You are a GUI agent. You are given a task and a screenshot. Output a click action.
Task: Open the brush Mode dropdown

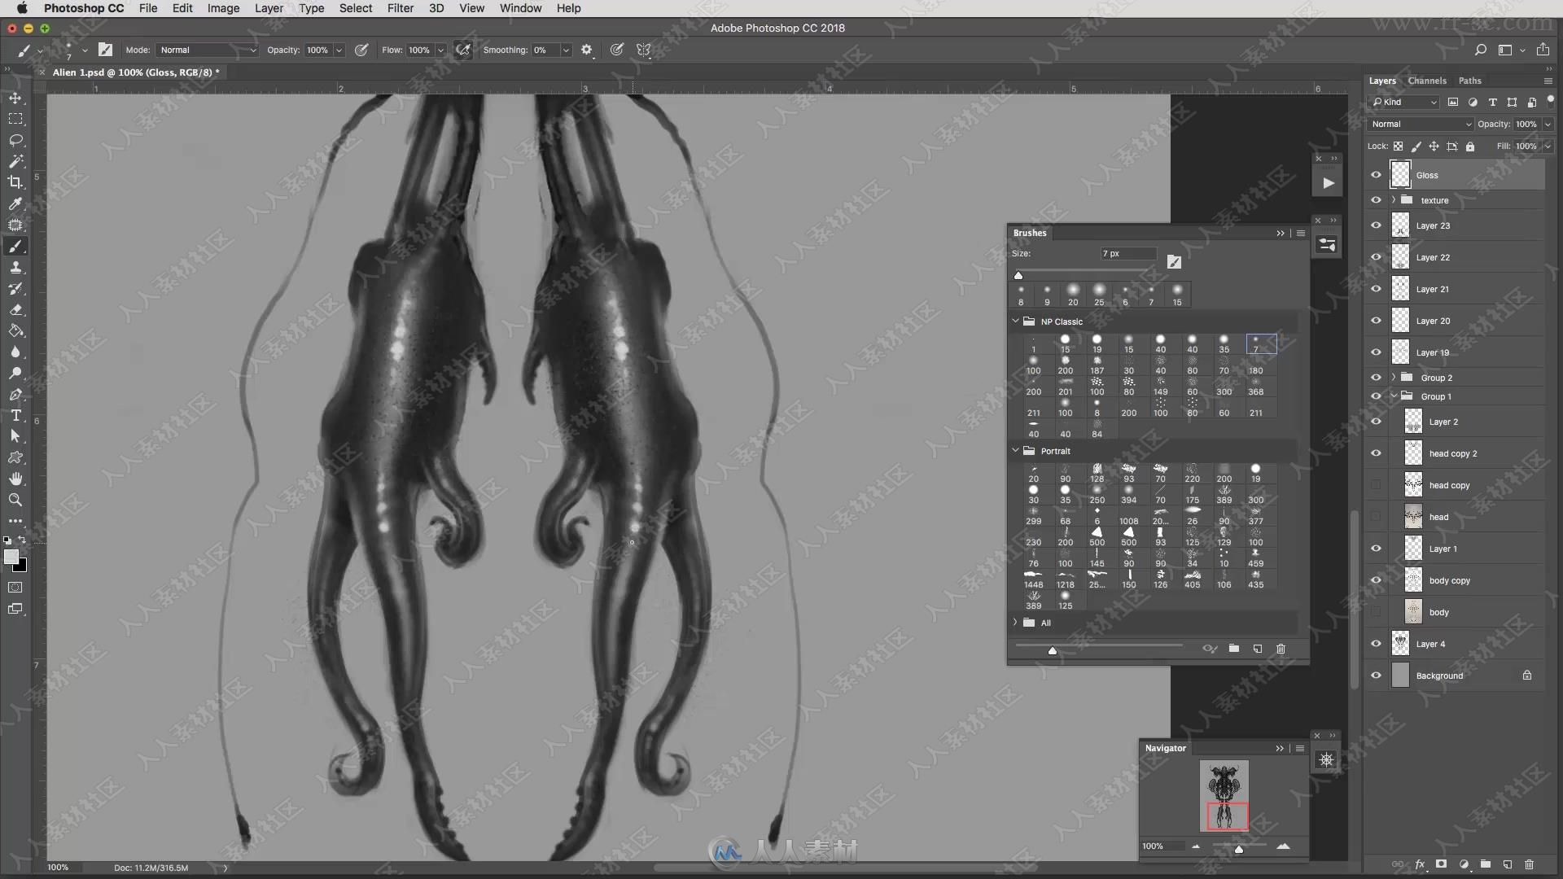pyautogui.click(x=208, y=50)
